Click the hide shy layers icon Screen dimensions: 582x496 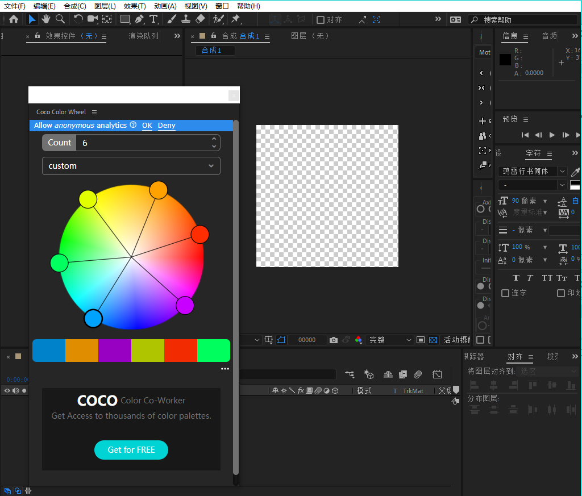pyautogui.click(x=388, y=374)
